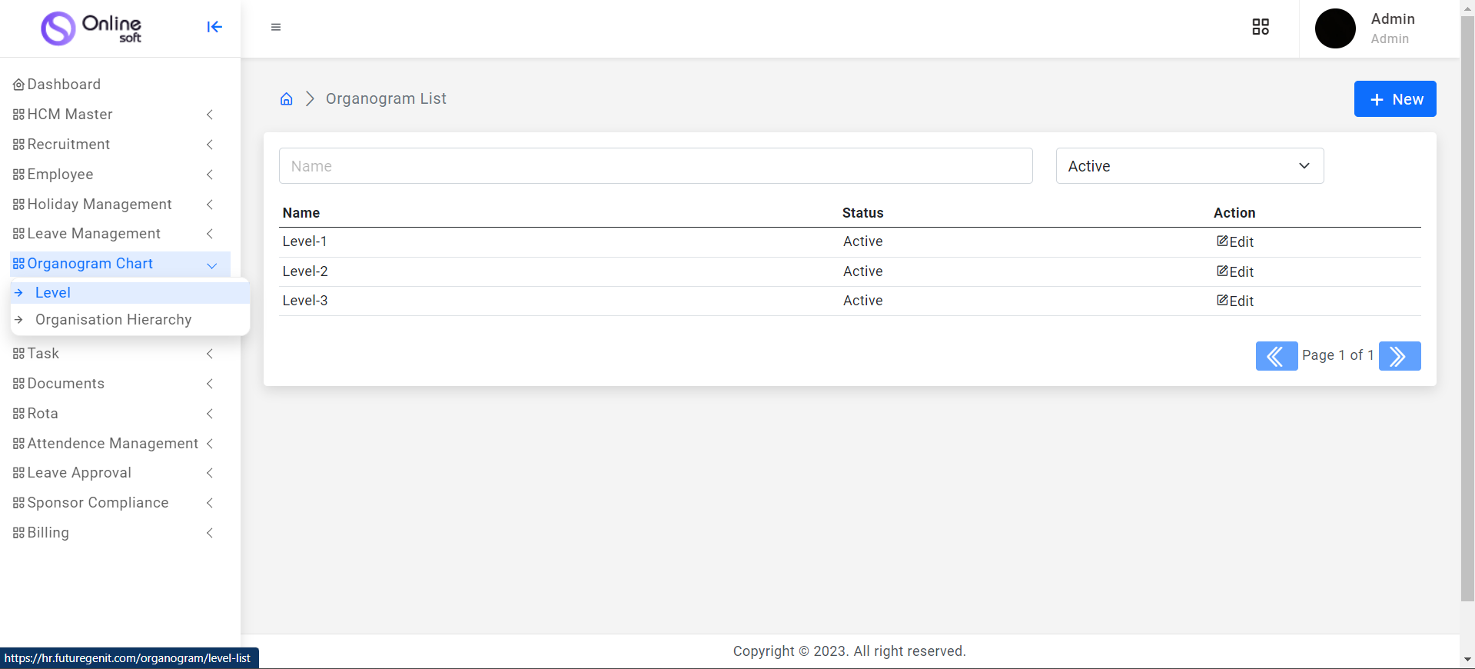1475x669 pixels.
Task: Focus the Name search field
Action: pyautogui.click(x=655, y=166)
